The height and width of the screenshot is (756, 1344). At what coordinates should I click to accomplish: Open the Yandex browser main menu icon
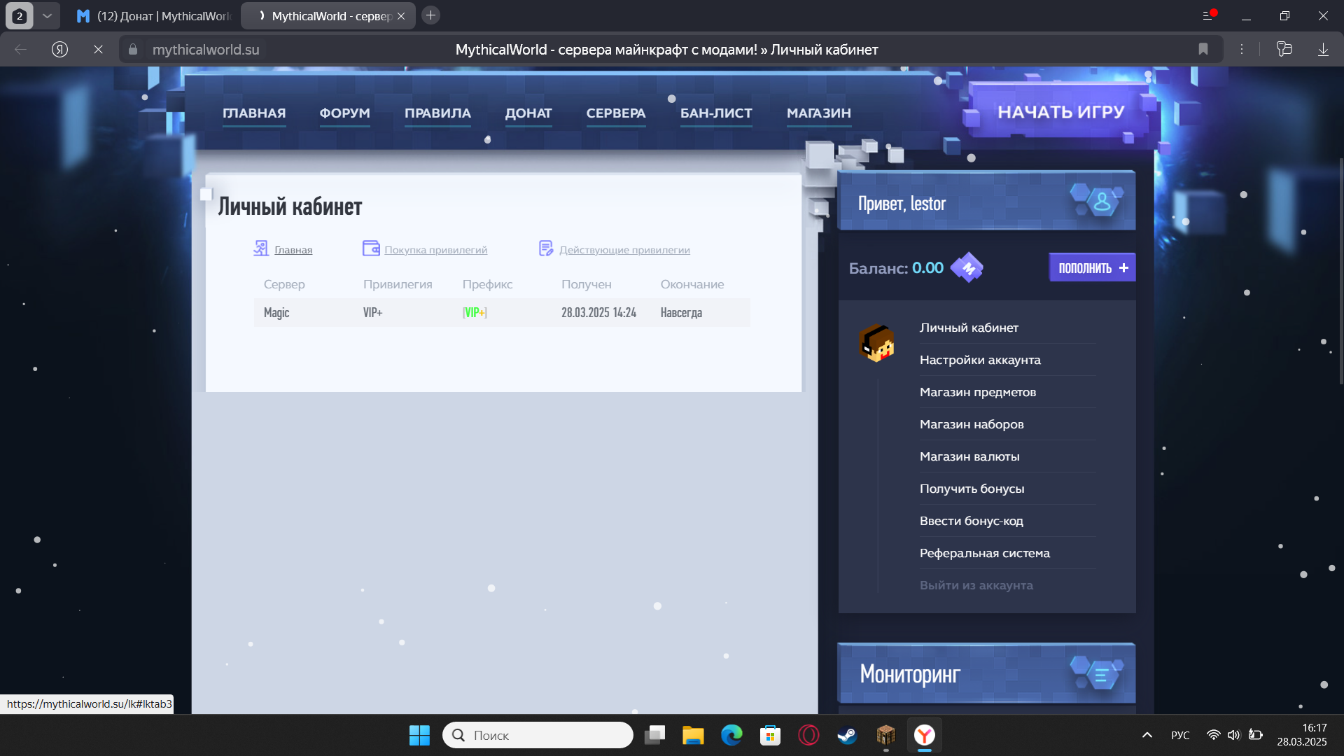(1208, 15)
